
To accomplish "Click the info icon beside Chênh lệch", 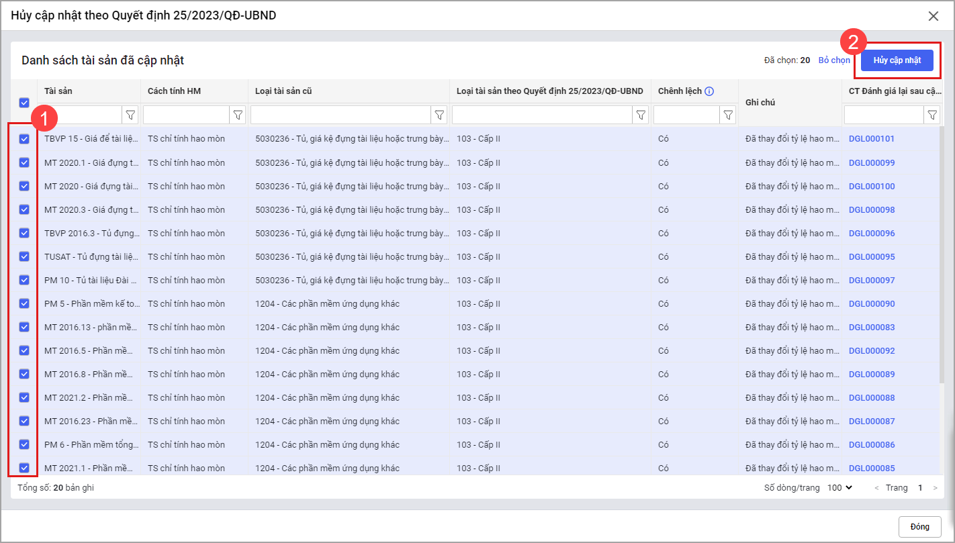I will pos(709,91).
